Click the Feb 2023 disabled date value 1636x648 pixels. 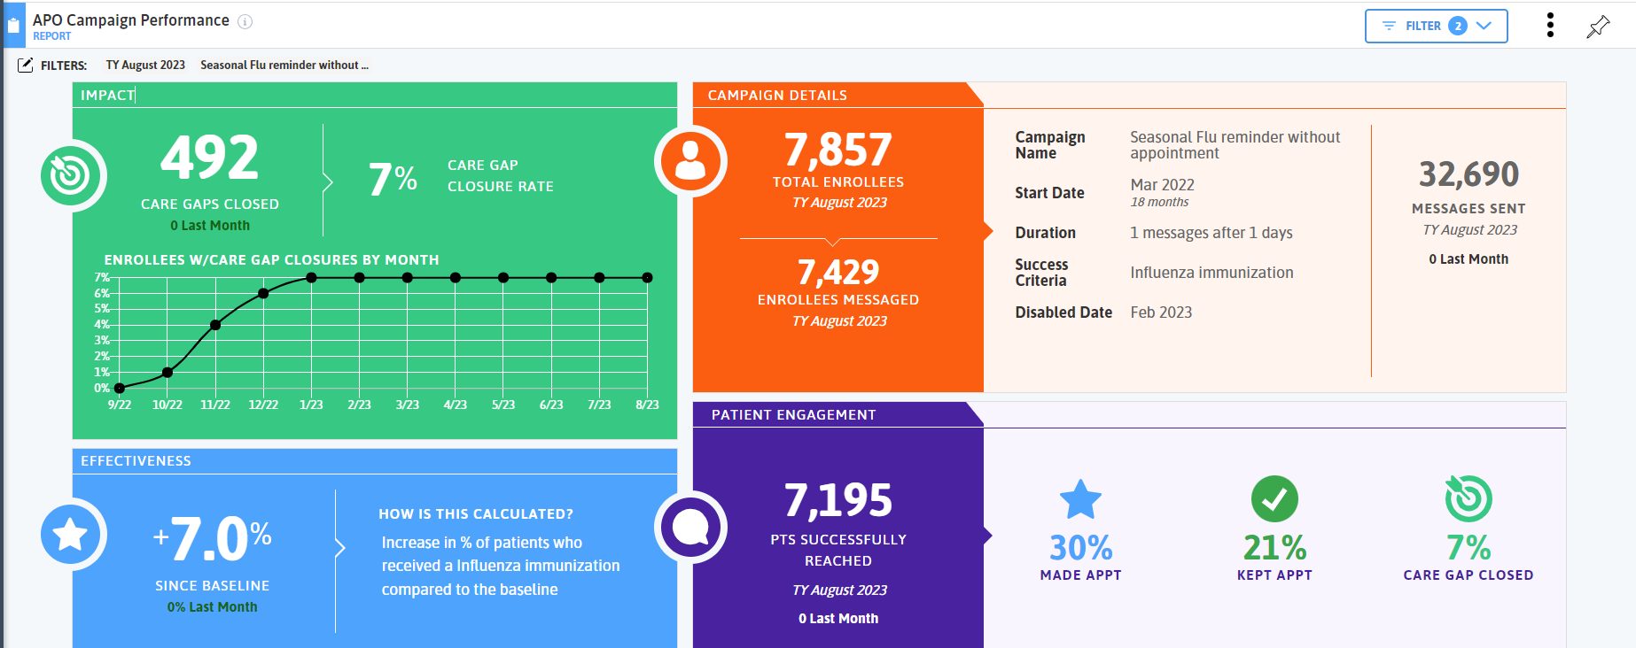coord(1161,312)
